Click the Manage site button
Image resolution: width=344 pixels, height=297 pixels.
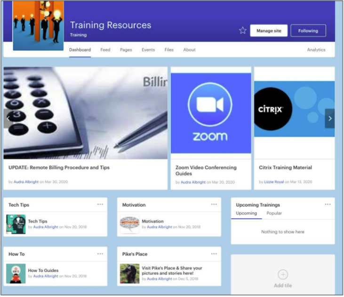pos(269,31)
